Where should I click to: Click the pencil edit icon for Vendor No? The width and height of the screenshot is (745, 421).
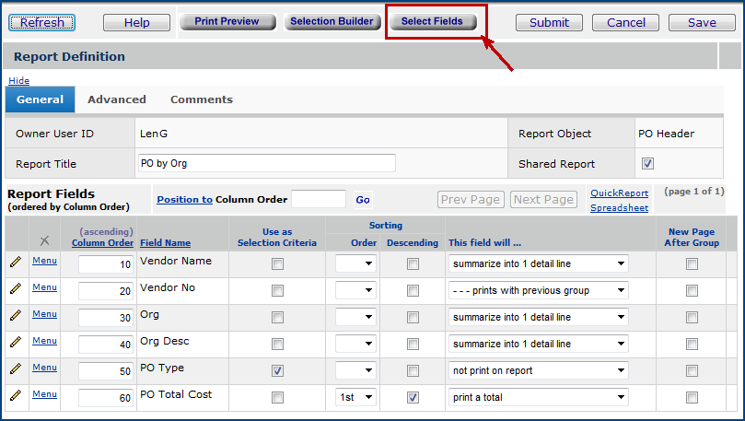pos(15,289)
